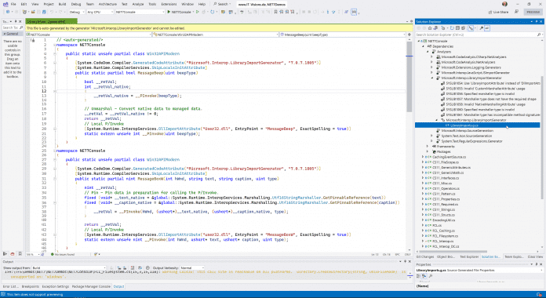
Task: Click the feedback icon next to Live Share
Action: [x=516, y=12]
